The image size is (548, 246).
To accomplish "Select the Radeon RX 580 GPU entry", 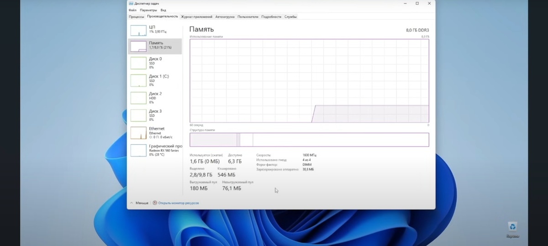I will (155, 150).
